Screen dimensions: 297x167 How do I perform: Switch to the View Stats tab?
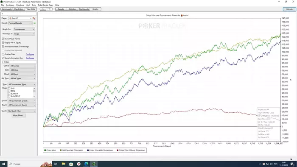pyautogui.click(x=31, y=9)
